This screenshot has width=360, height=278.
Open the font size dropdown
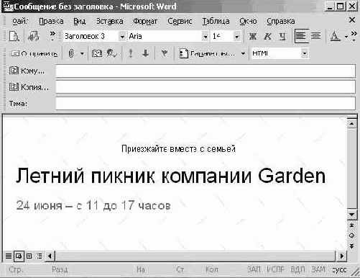tap(237, 37)
